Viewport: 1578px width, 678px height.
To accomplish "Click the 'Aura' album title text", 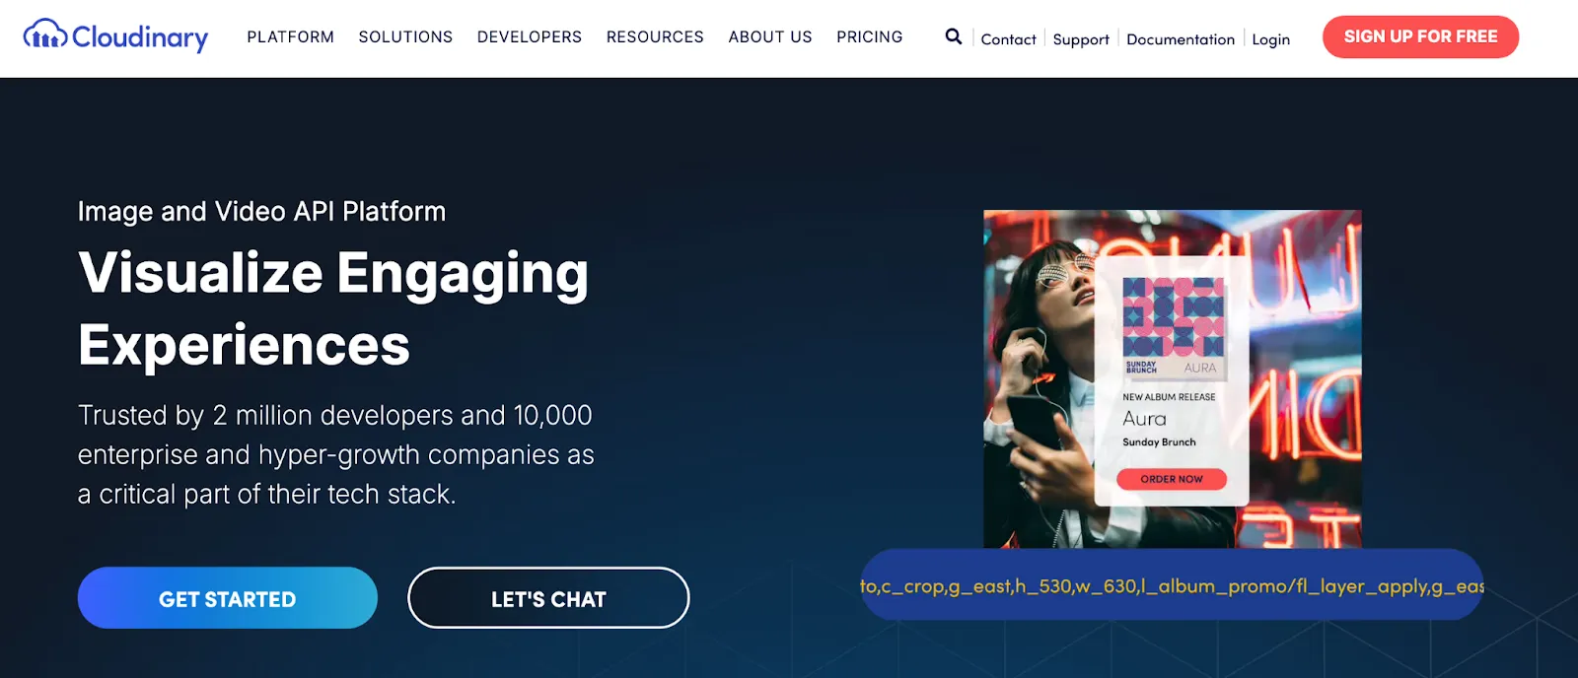I will pyautogui.click(x=1144, y=419).
